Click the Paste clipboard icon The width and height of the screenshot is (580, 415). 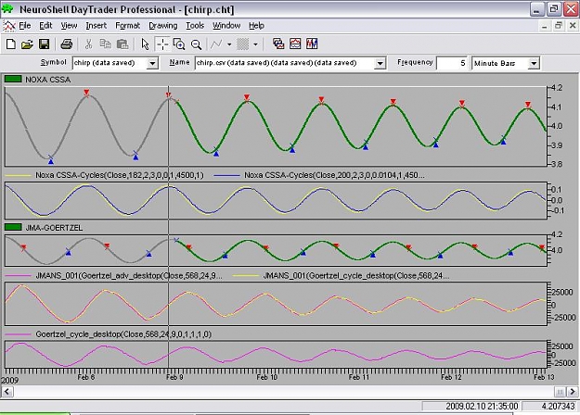122,44
